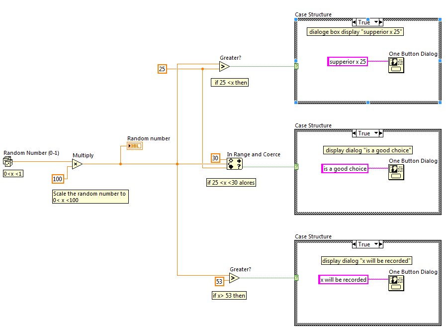Click the 'Random number' indicator label
This screenshot has height=330, width=447.
coord(149,138)
